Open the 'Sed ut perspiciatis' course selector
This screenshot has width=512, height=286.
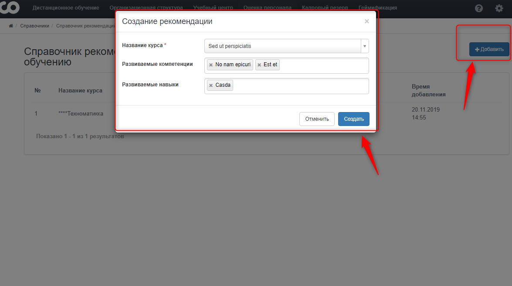282,46
